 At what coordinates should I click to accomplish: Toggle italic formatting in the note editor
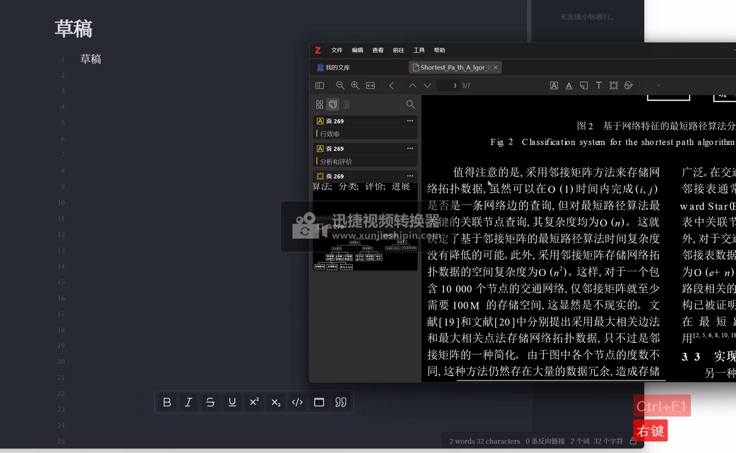point(188,402)
